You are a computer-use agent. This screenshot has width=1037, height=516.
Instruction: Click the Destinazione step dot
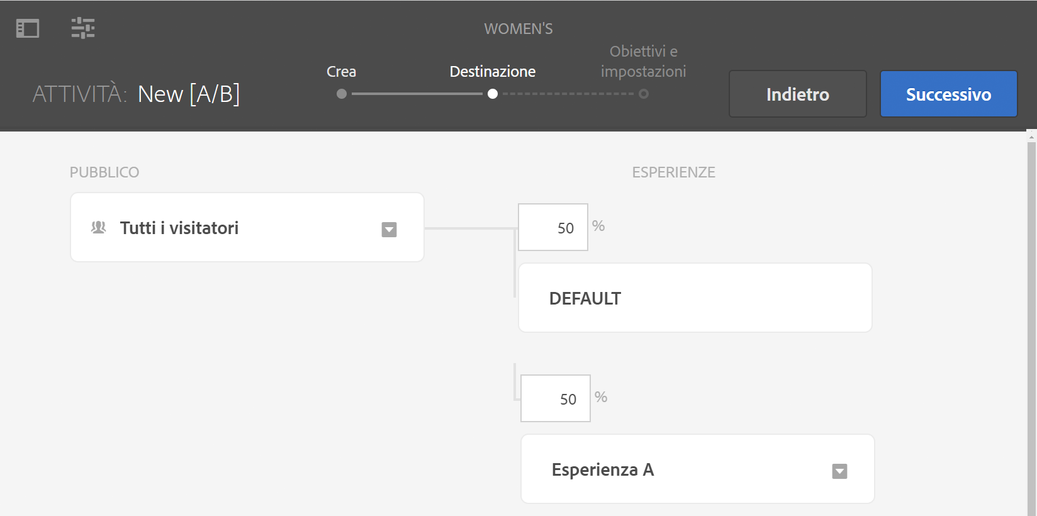tap(493, 94)
